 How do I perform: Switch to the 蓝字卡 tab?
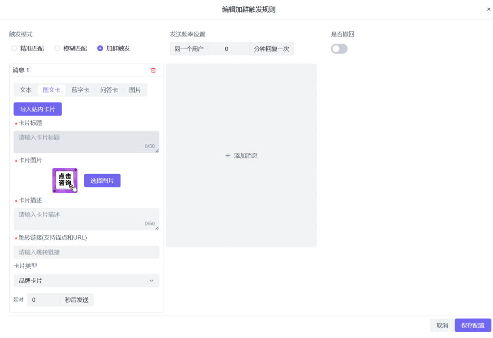(x=80, y=90)
